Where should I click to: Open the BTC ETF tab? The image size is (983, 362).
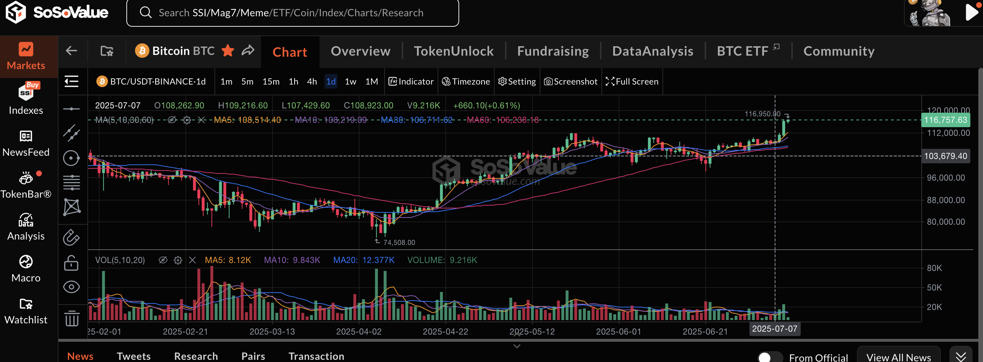748,51
